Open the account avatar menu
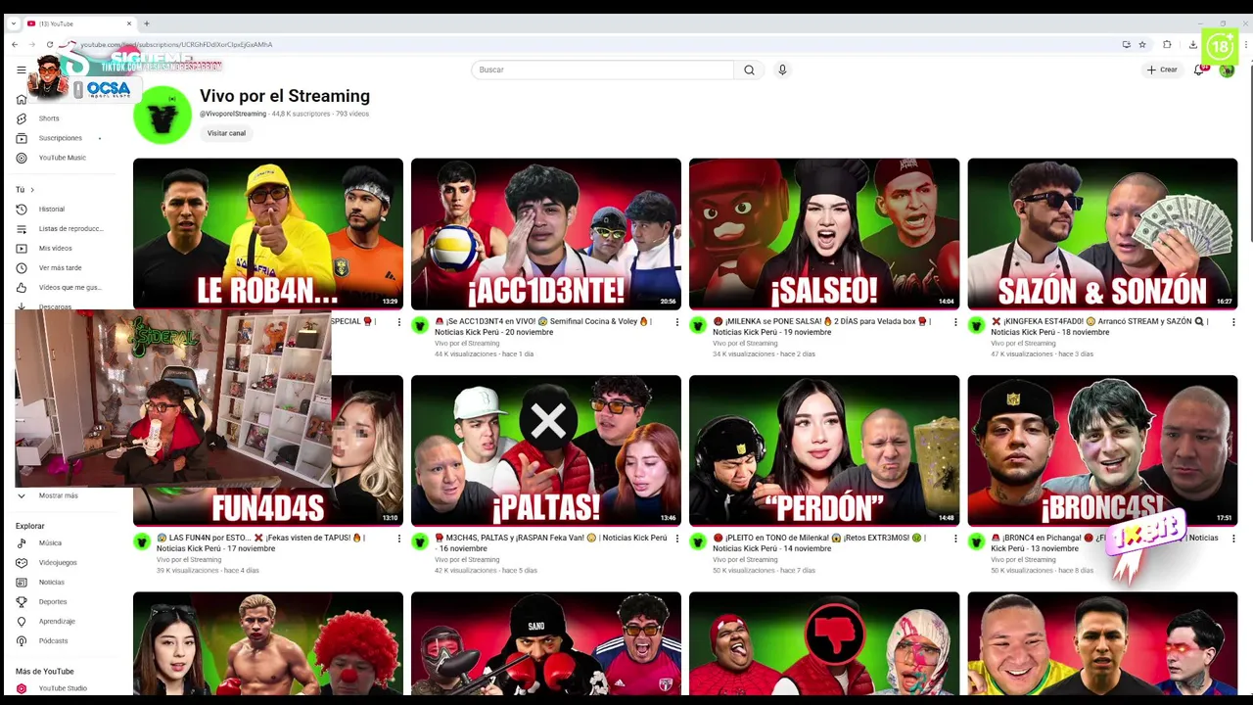The width and height of the screenshot is (1253, 705). 1227,70
